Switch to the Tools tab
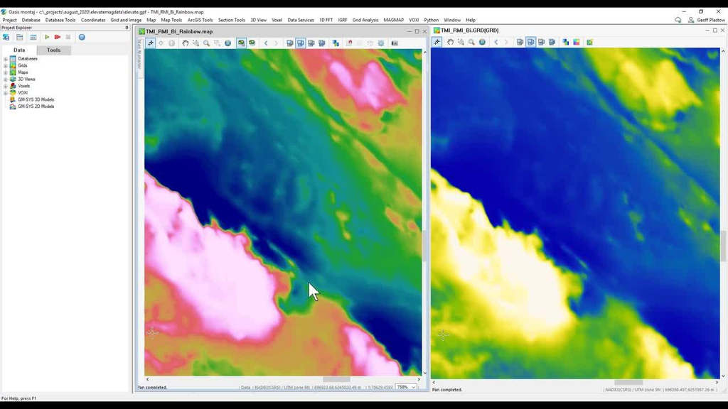The height and width of the screenshot is (409, 728). pos(53,50)
